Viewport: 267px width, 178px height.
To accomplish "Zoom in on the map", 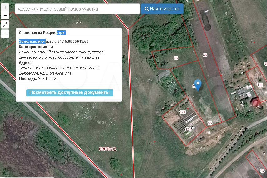I will click(x=5, y=7).
